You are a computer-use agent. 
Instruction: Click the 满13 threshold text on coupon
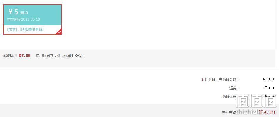pyautogui.click(x=24, y=13)
